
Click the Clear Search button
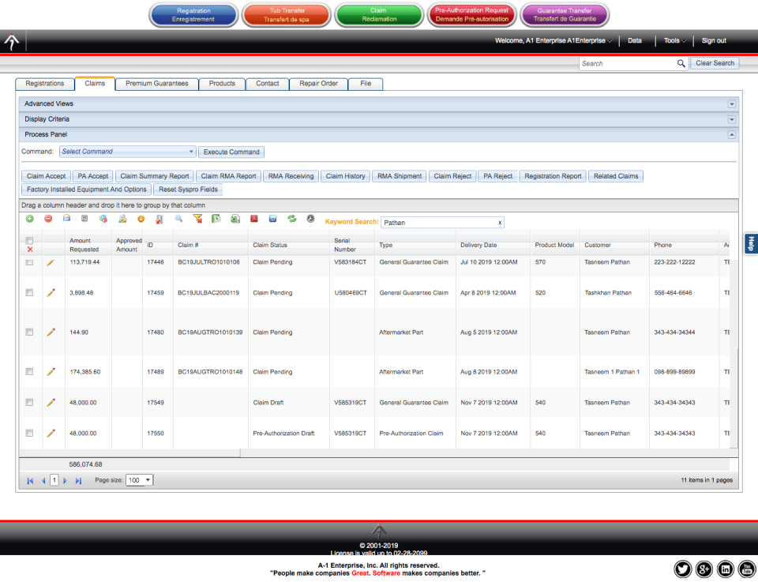(x=715, y=63)
